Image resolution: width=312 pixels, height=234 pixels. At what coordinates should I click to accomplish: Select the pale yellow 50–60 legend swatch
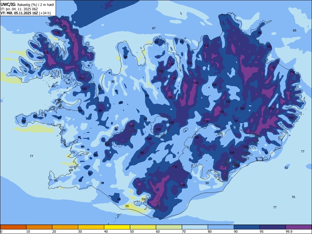[x=143, y=227]
